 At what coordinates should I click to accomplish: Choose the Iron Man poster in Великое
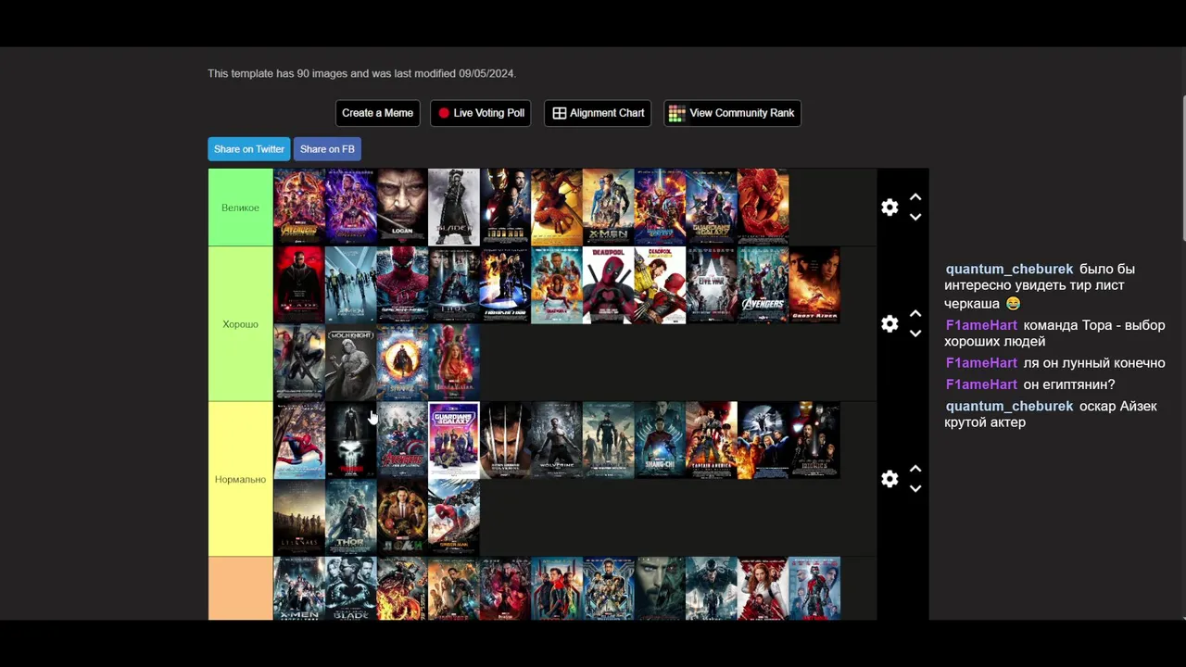click(x=505, y=208)
